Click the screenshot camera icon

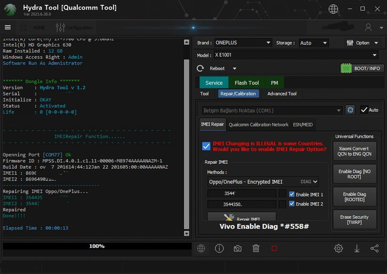pos(238,249)
